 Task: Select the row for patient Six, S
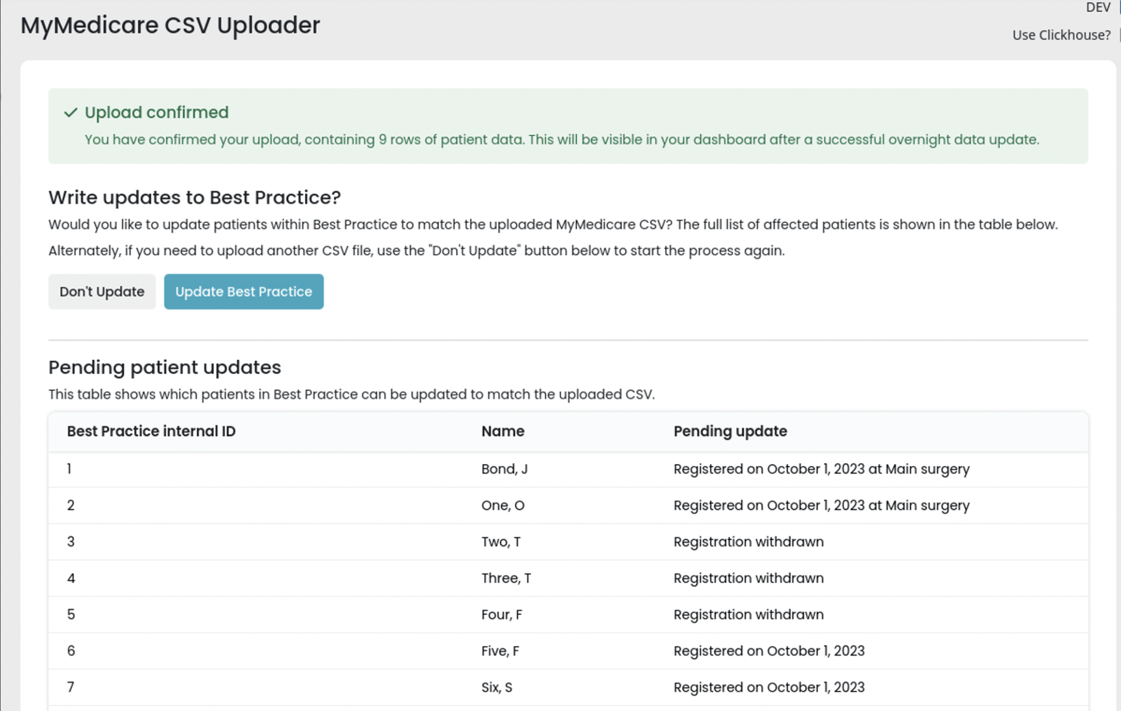pos(496,687)
